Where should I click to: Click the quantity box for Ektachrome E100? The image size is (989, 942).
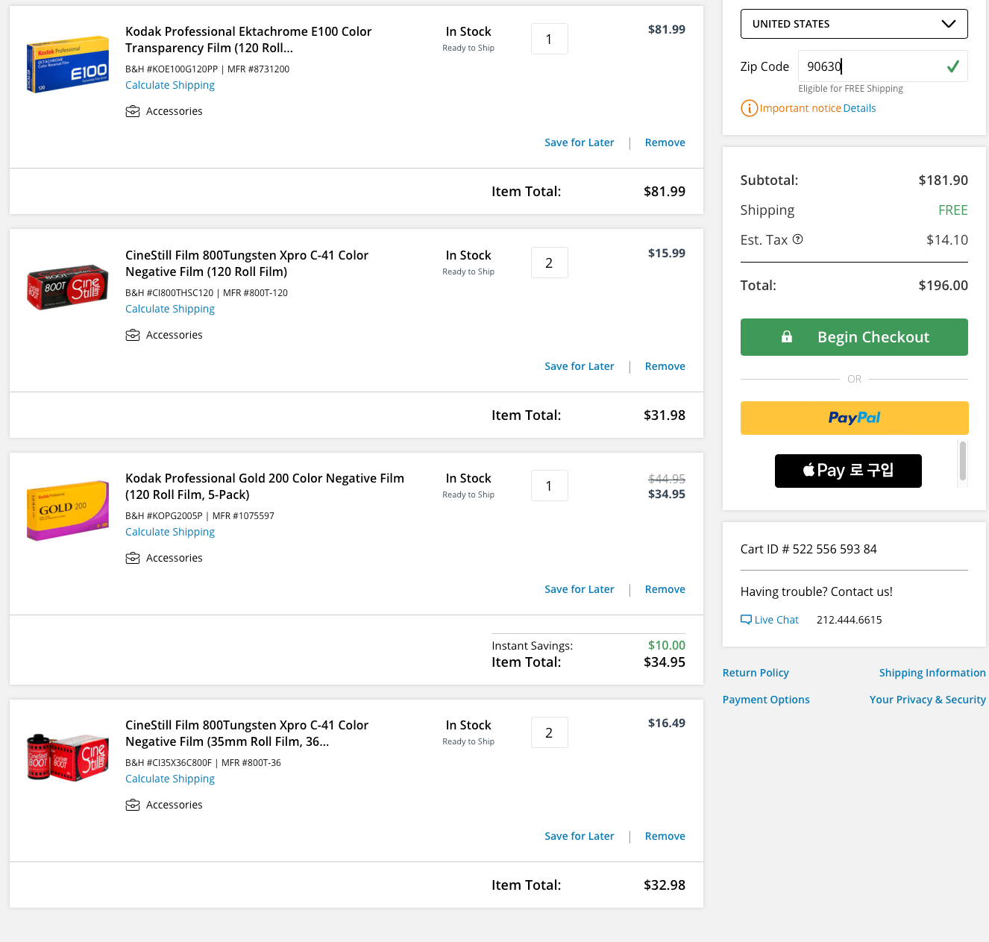[x=550, y=39]
